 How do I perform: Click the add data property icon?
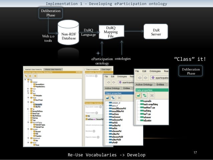pyautogui.click(x=138, y=95)
